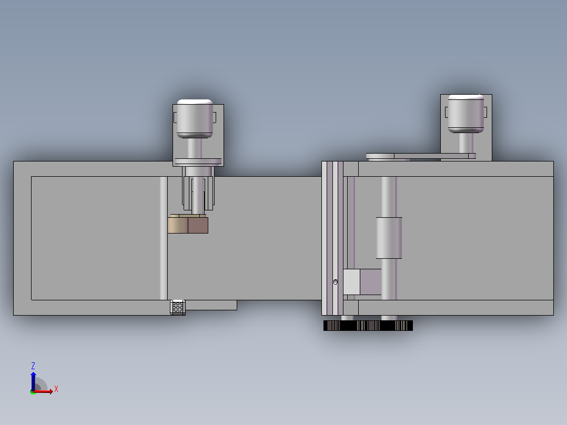567x425 pixels.
Task: Click the X axis label on the triad
Action: pyautogui.click(x=56, y=389)
